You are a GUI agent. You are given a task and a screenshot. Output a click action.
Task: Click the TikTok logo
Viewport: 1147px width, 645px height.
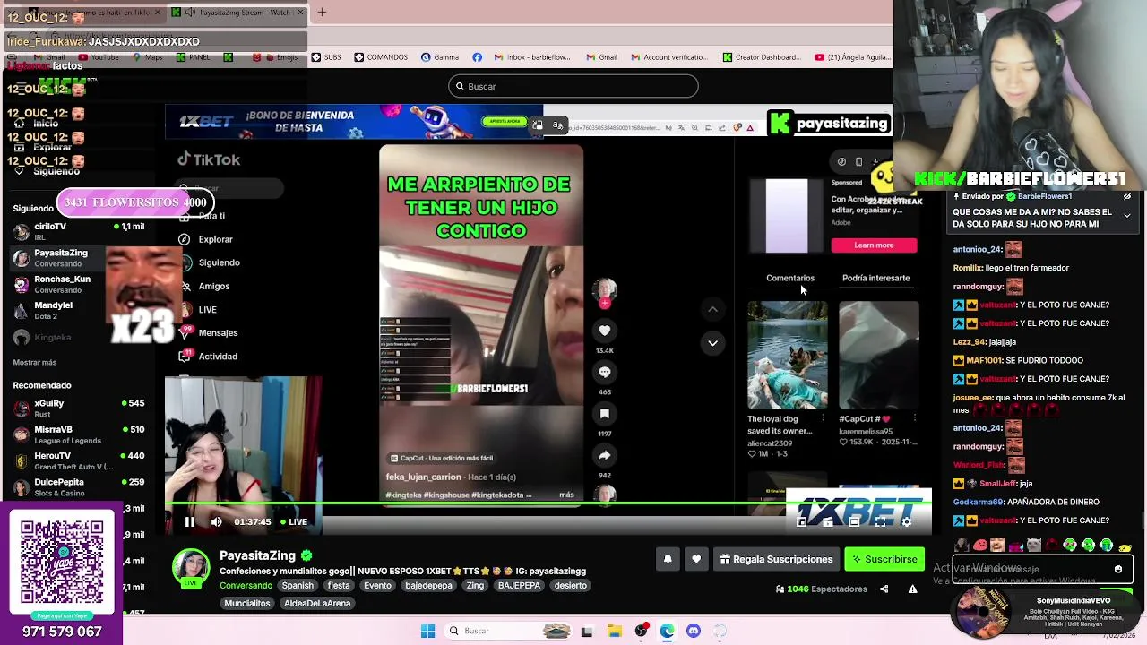(x=209, y=159)
